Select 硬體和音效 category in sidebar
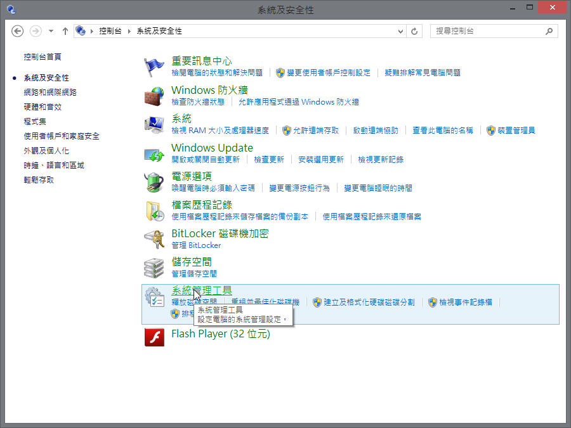The width and height of the screenshot is (571, 428). (x=43, y=107)
